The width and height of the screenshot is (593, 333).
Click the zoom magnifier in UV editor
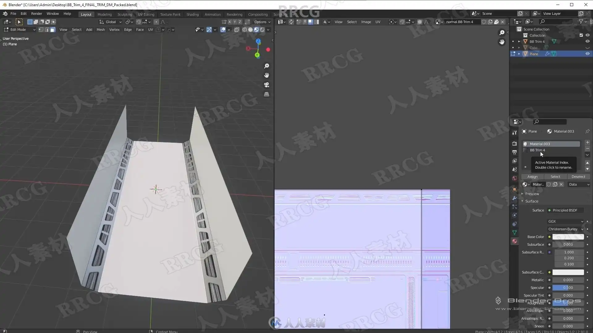[502, 33]
